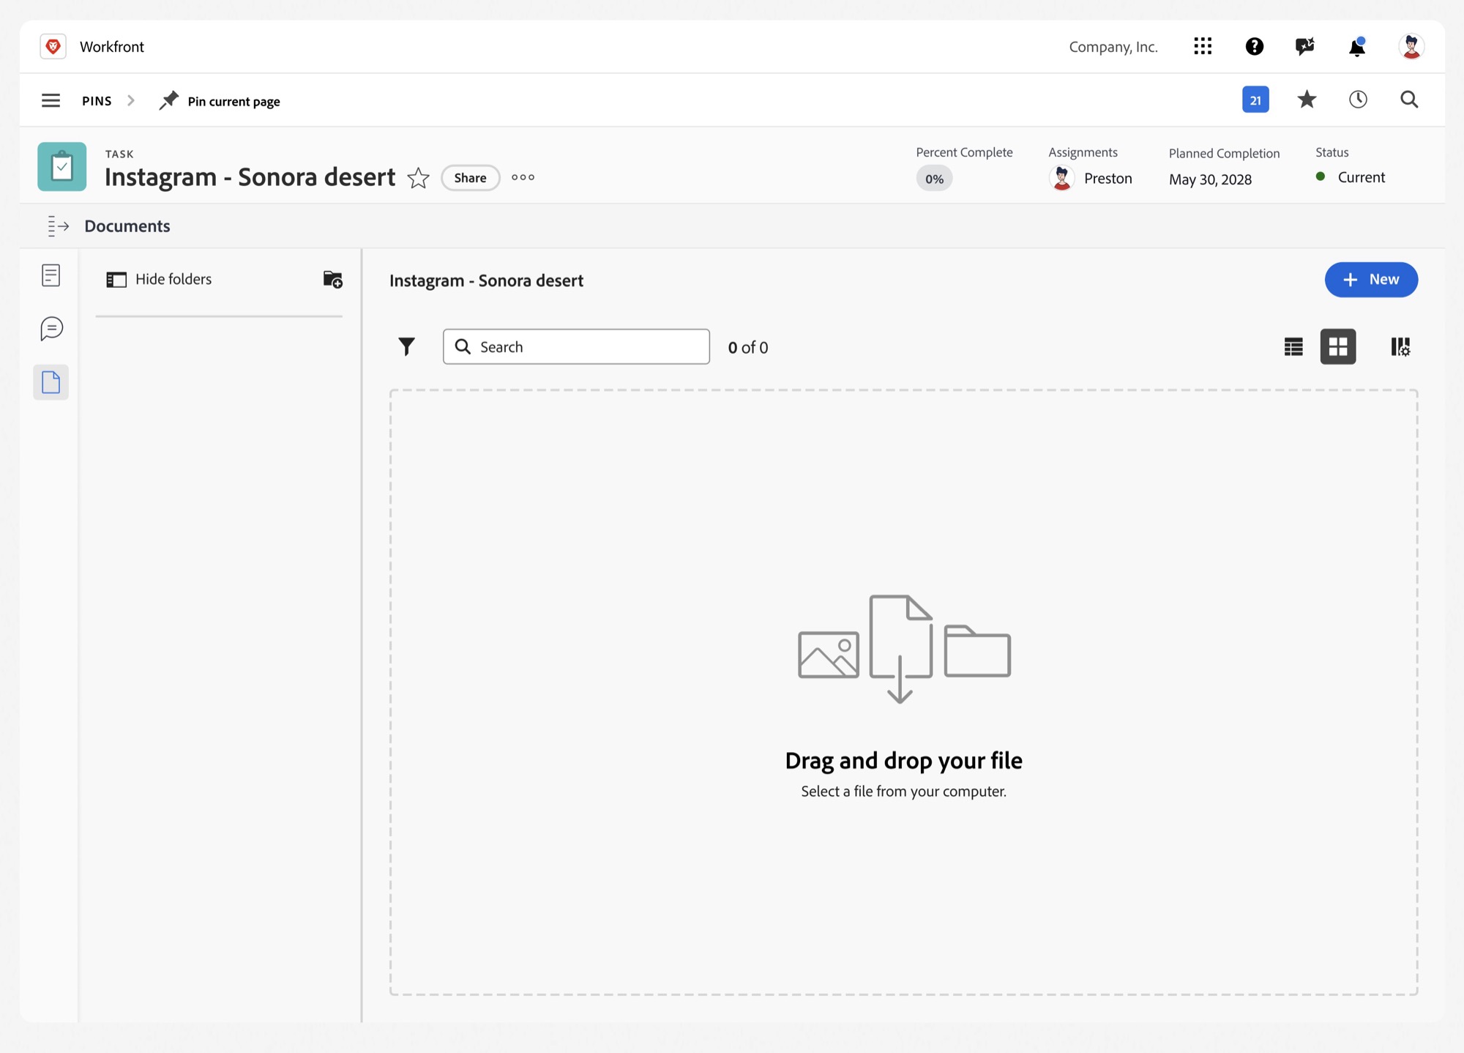Click the Workfront logo icon
The image size is (1464, 1053).
pyautogui.click(x=53, y=46)
